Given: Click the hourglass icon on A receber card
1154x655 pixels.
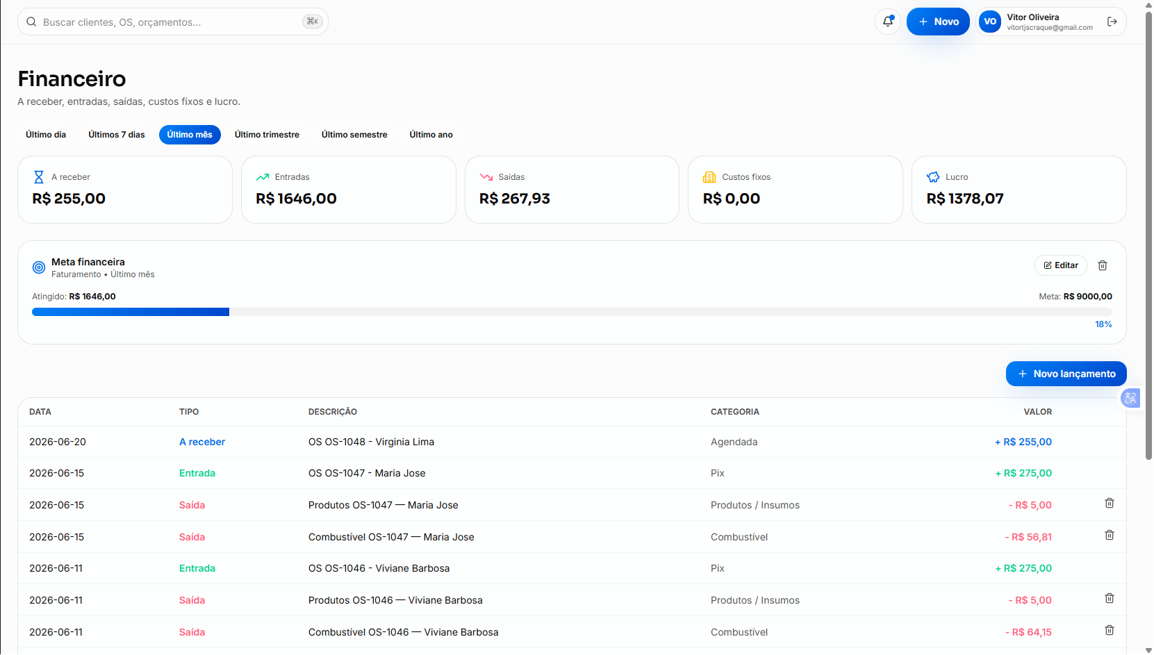Looking at the screenshot, I should point(39,177).
